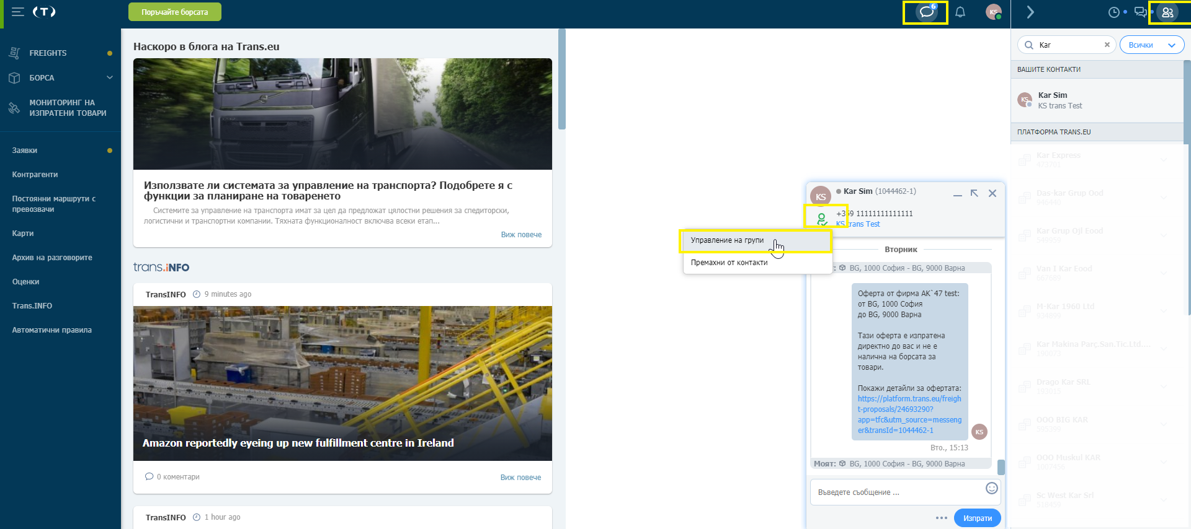Click the magnifier search icon
Image resolution: width=1191 pixels, height=529 pixels.
point(1029,45)
